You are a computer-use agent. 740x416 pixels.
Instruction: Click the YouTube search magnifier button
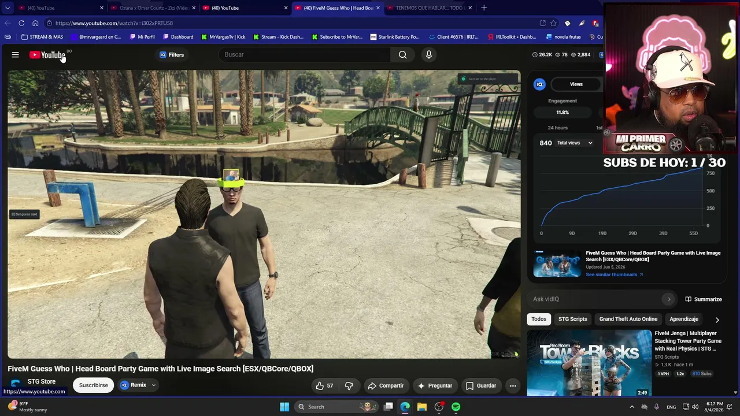pyautogui.click(x=402, y=54)
